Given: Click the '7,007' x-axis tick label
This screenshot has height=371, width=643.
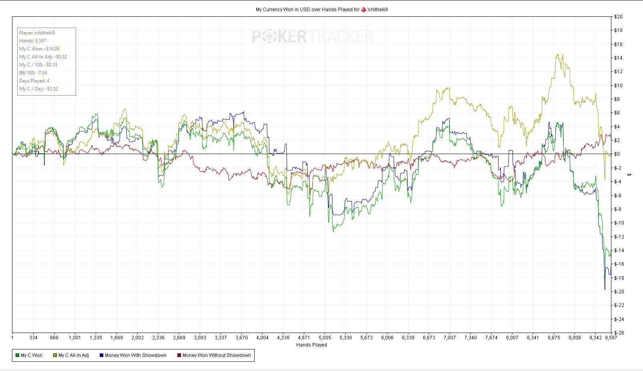Looking at the screenshot, I should [450, 338].
